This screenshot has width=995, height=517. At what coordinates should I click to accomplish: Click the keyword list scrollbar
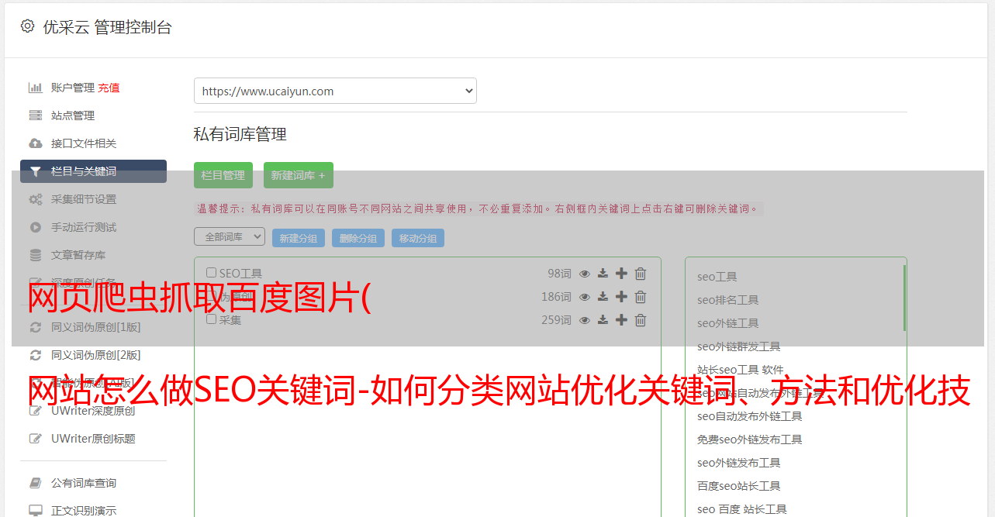pyautogui.click(x=903, y=298)
